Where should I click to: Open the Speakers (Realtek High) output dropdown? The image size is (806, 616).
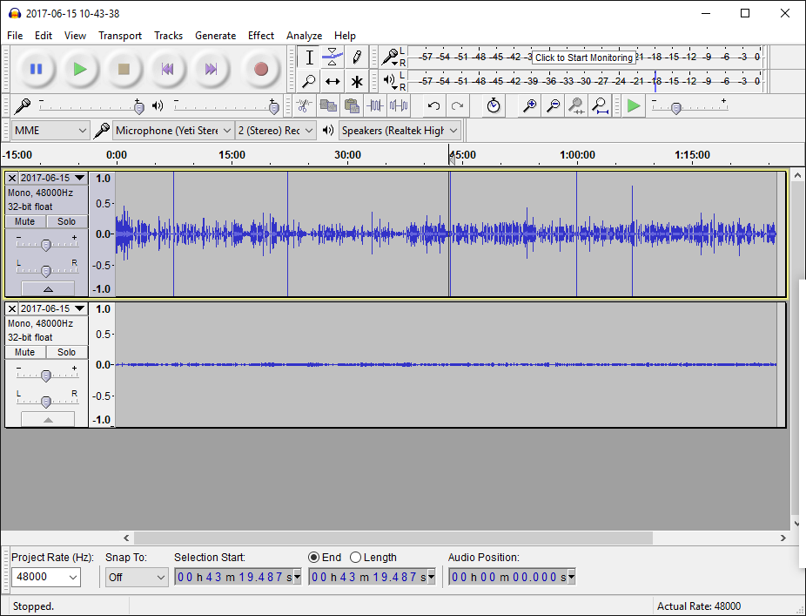click(400, 131)
